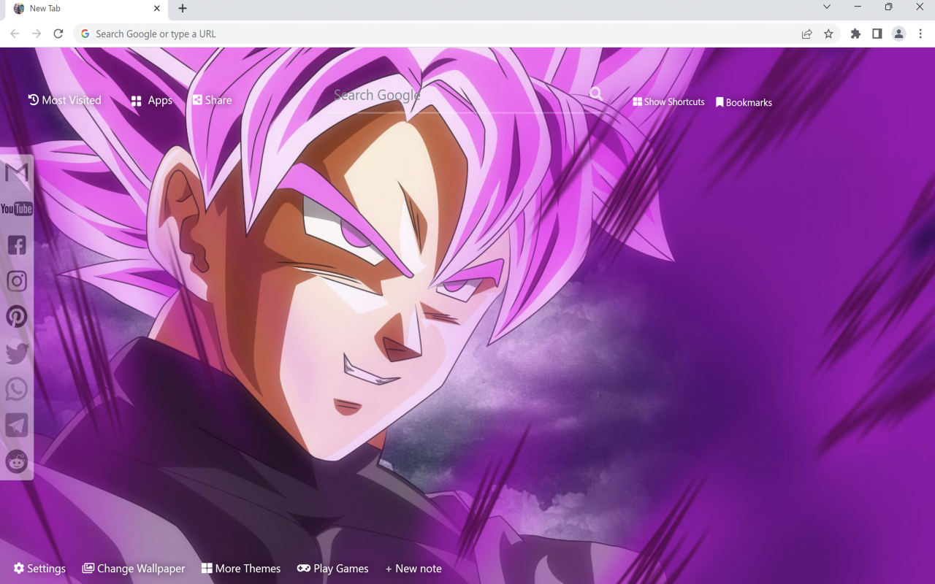Open the Chrome profile menu
Viewport: 935px width, 584px height.
pos(898,34)
